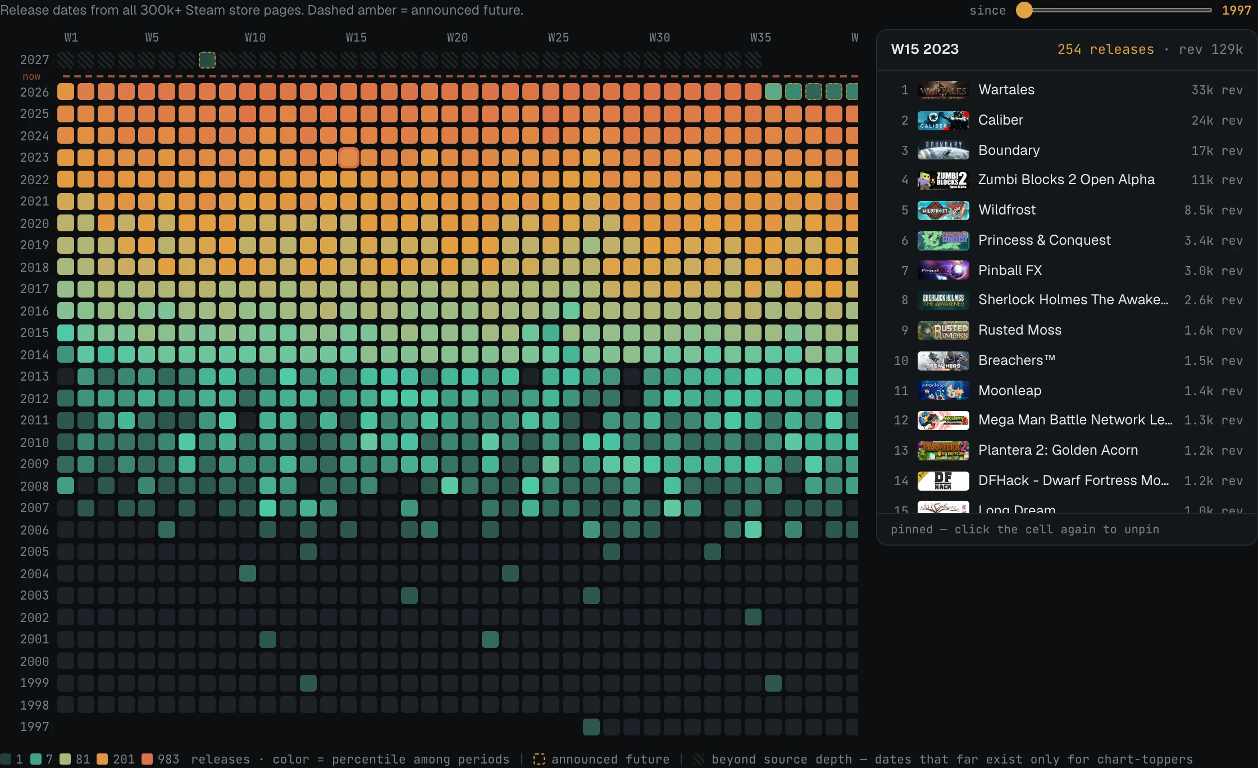
Task: Click 'W15 2023' panel heading
Action: [925, 49]
